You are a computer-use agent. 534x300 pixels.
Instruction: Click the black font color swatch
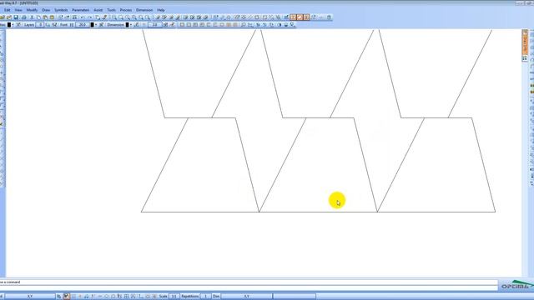92,24
